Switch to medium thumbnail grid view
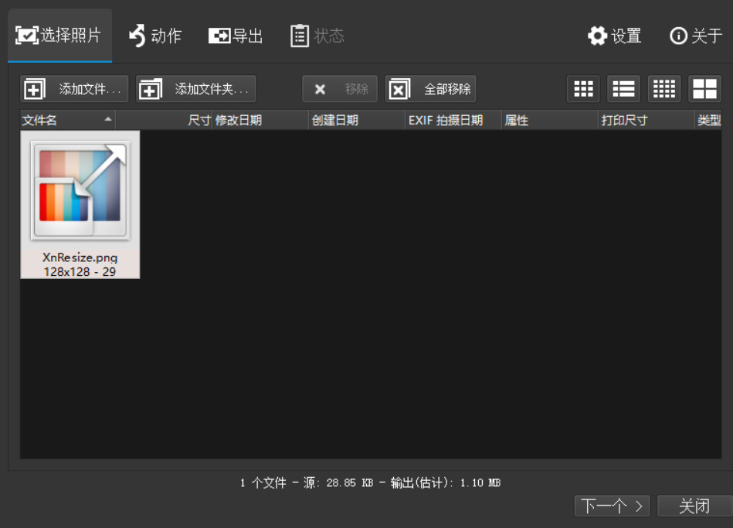 click(583, 89)
